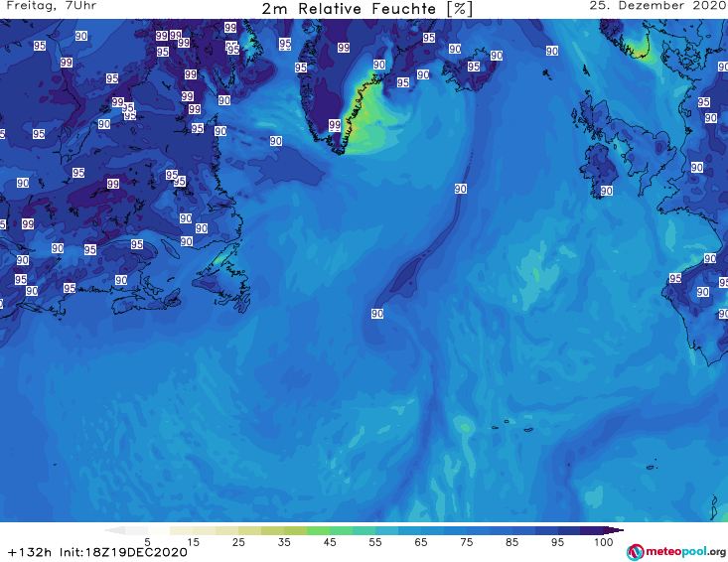Click the pale cream swatch between 5 and 15
This screenshot has height=562, width=728.
(x=182, y=530)
